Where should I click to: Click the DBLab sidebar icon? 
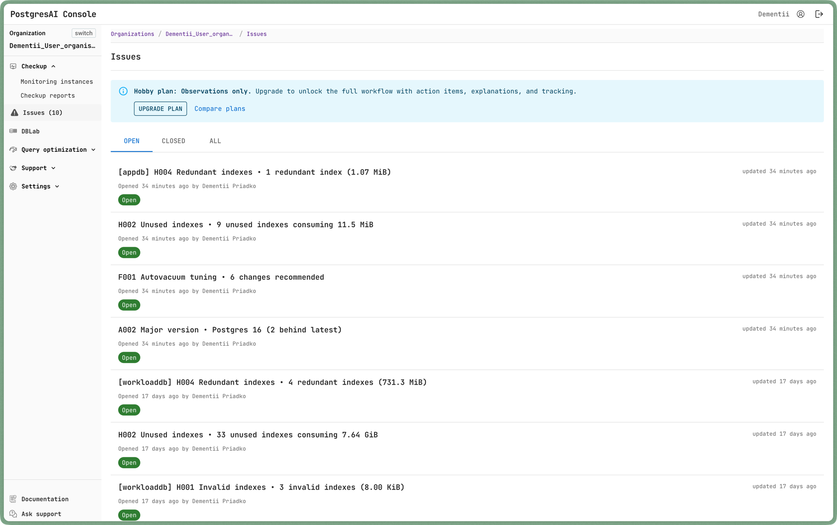(13, 131)
